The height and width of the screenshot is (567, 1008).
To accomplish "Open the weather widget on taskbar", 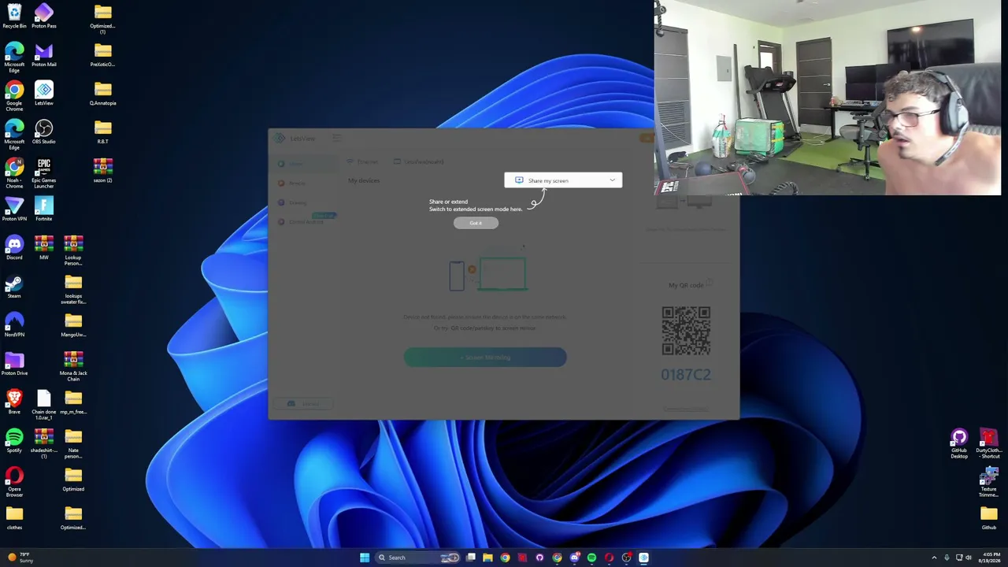I will click(x=20, y=558).
